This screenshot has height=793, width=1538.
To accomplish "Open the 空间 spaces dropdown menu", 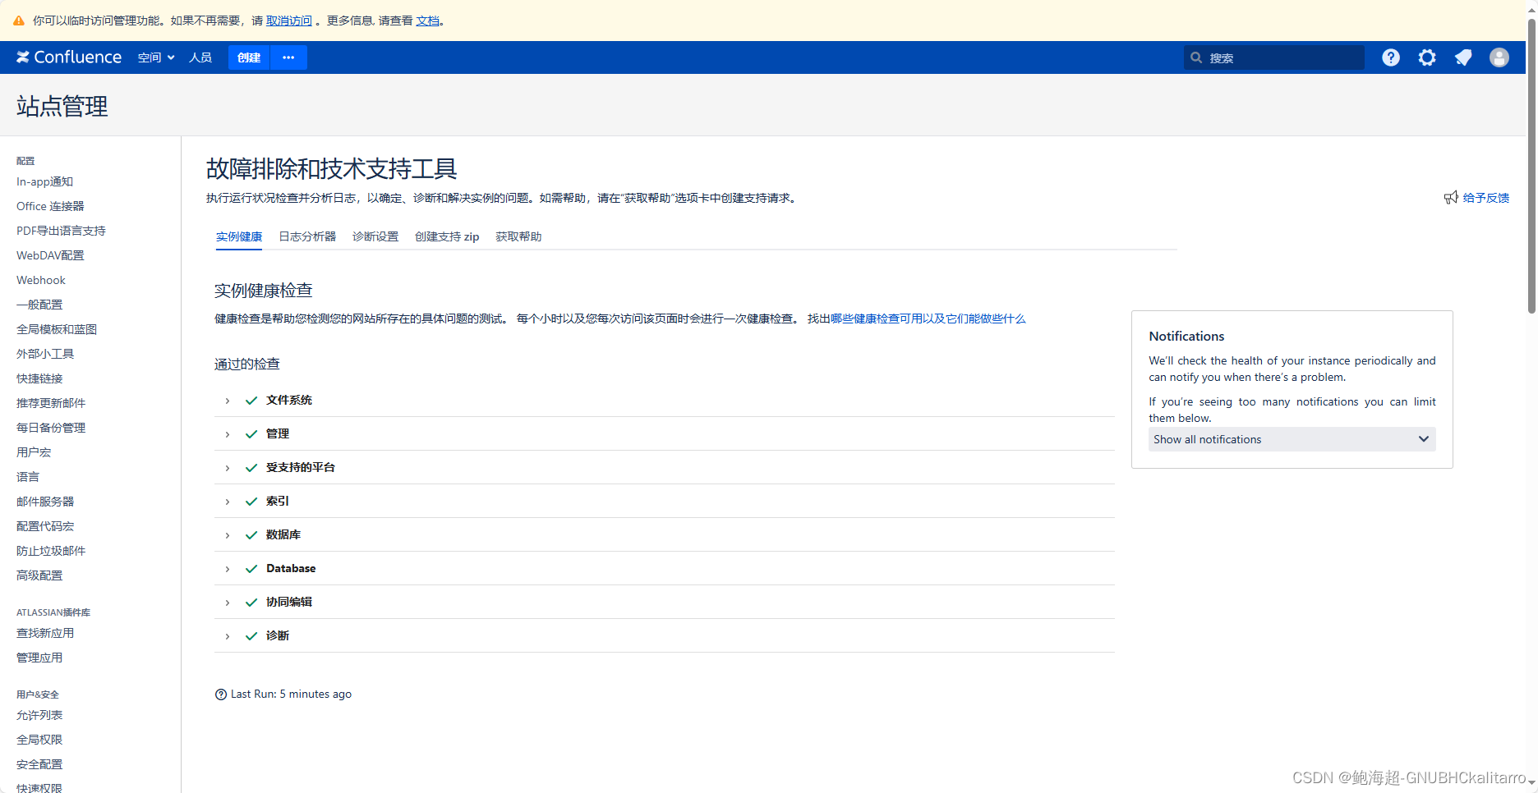I will pos(156,57).
